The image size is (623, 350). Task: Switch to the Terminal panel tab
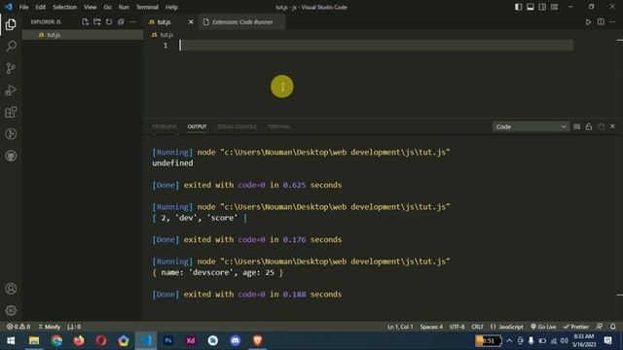pos(279,126)
